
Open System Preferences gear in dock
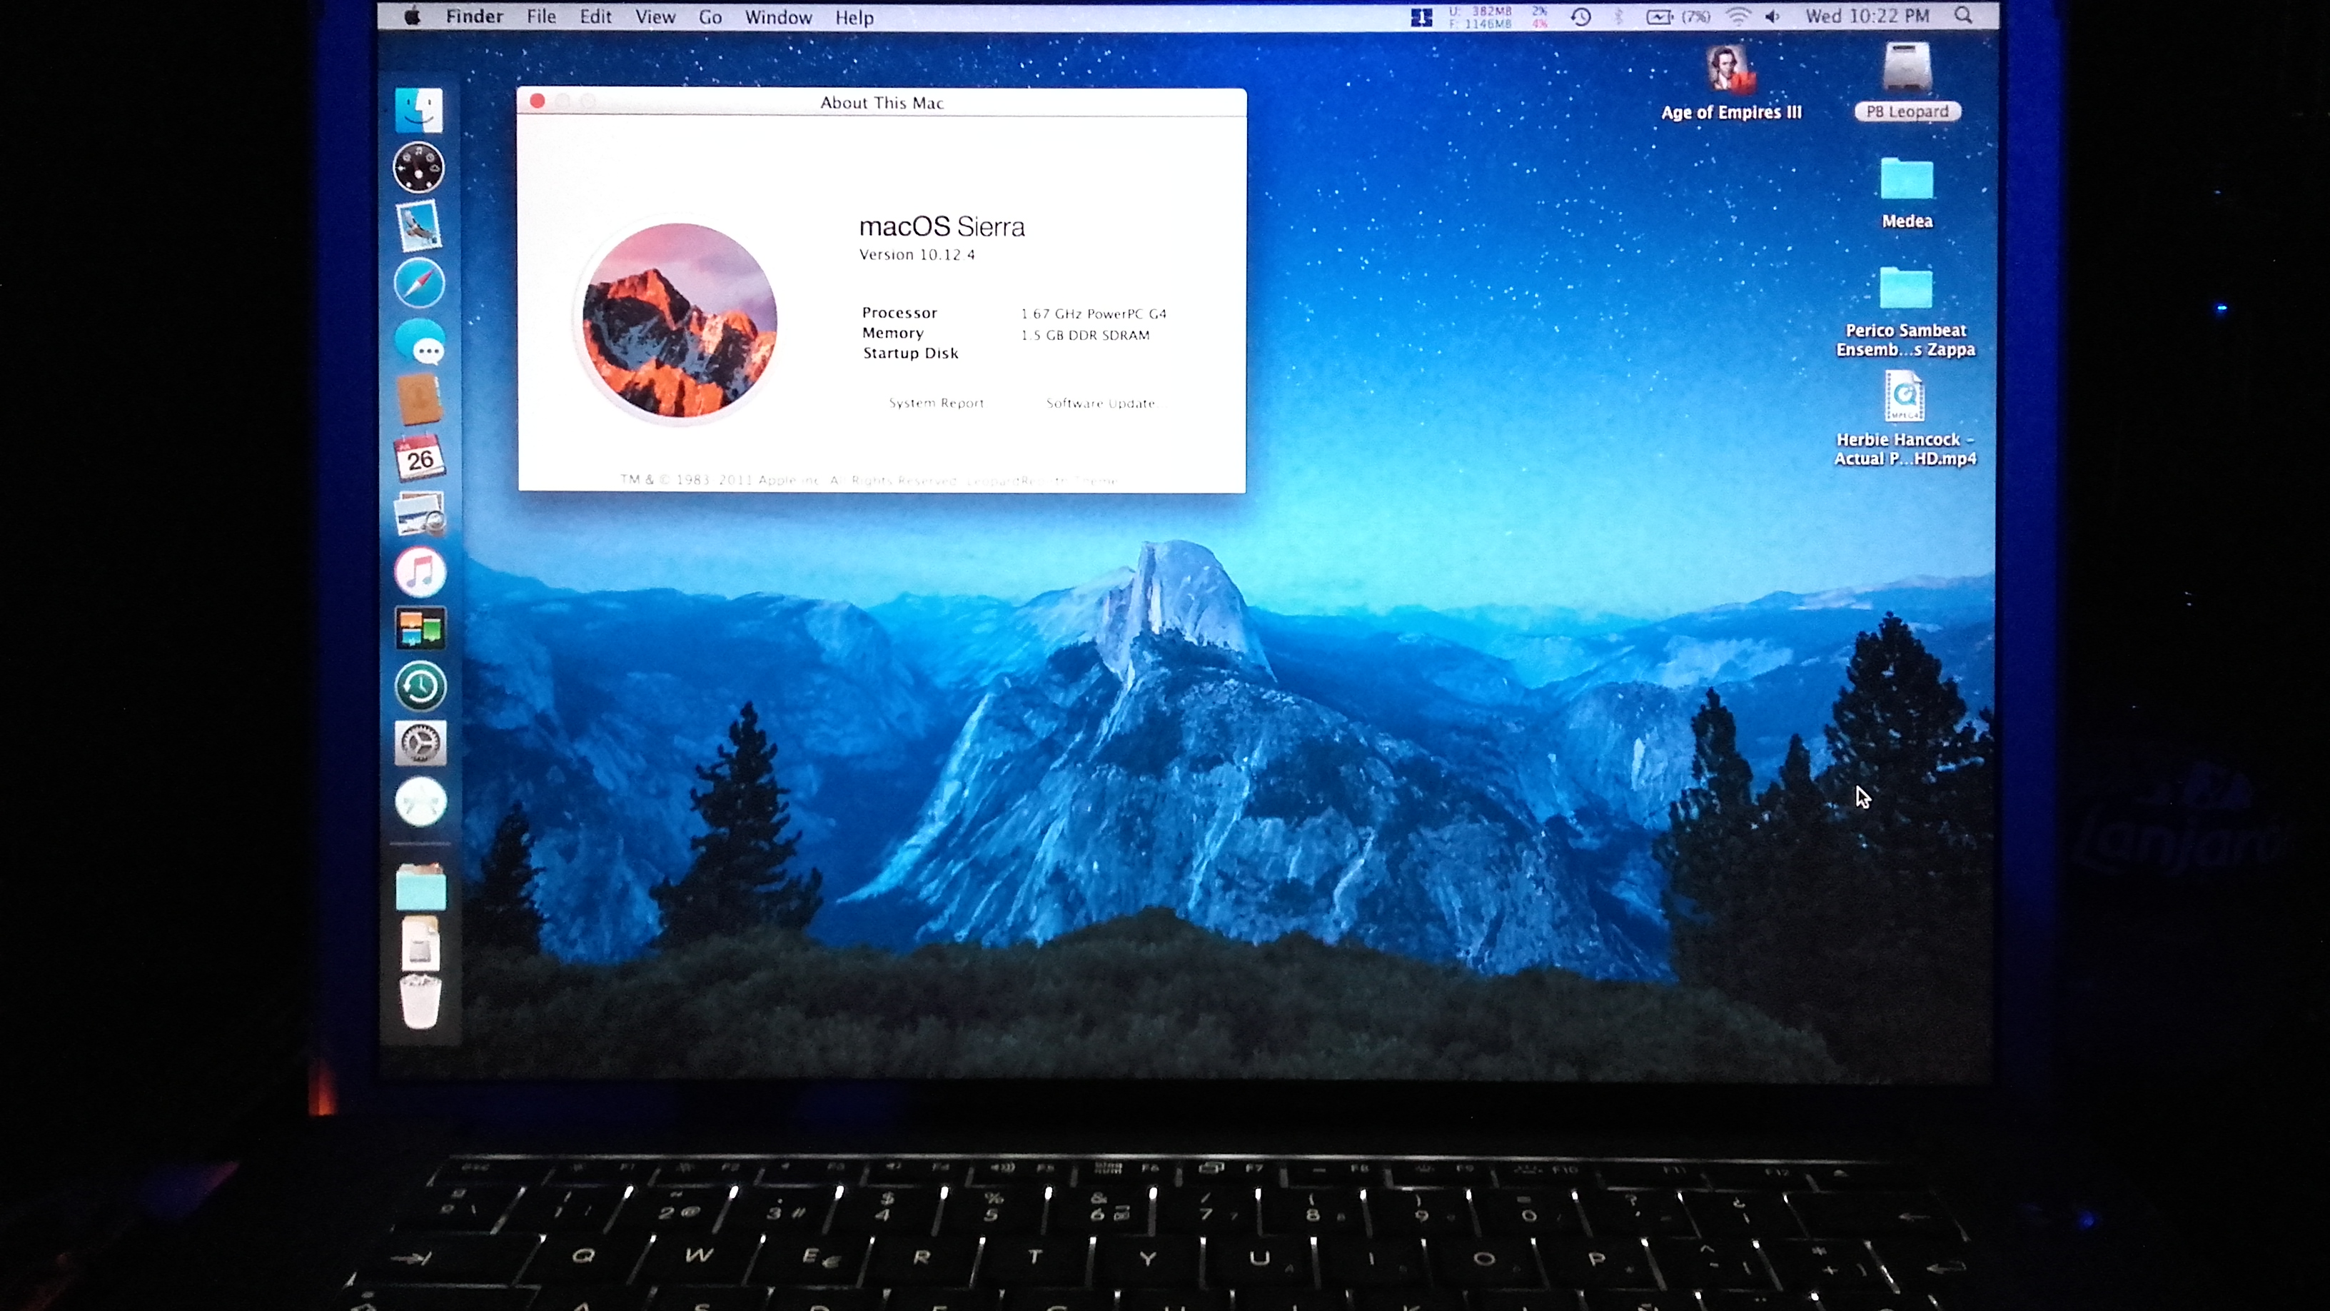coord(420,744)
